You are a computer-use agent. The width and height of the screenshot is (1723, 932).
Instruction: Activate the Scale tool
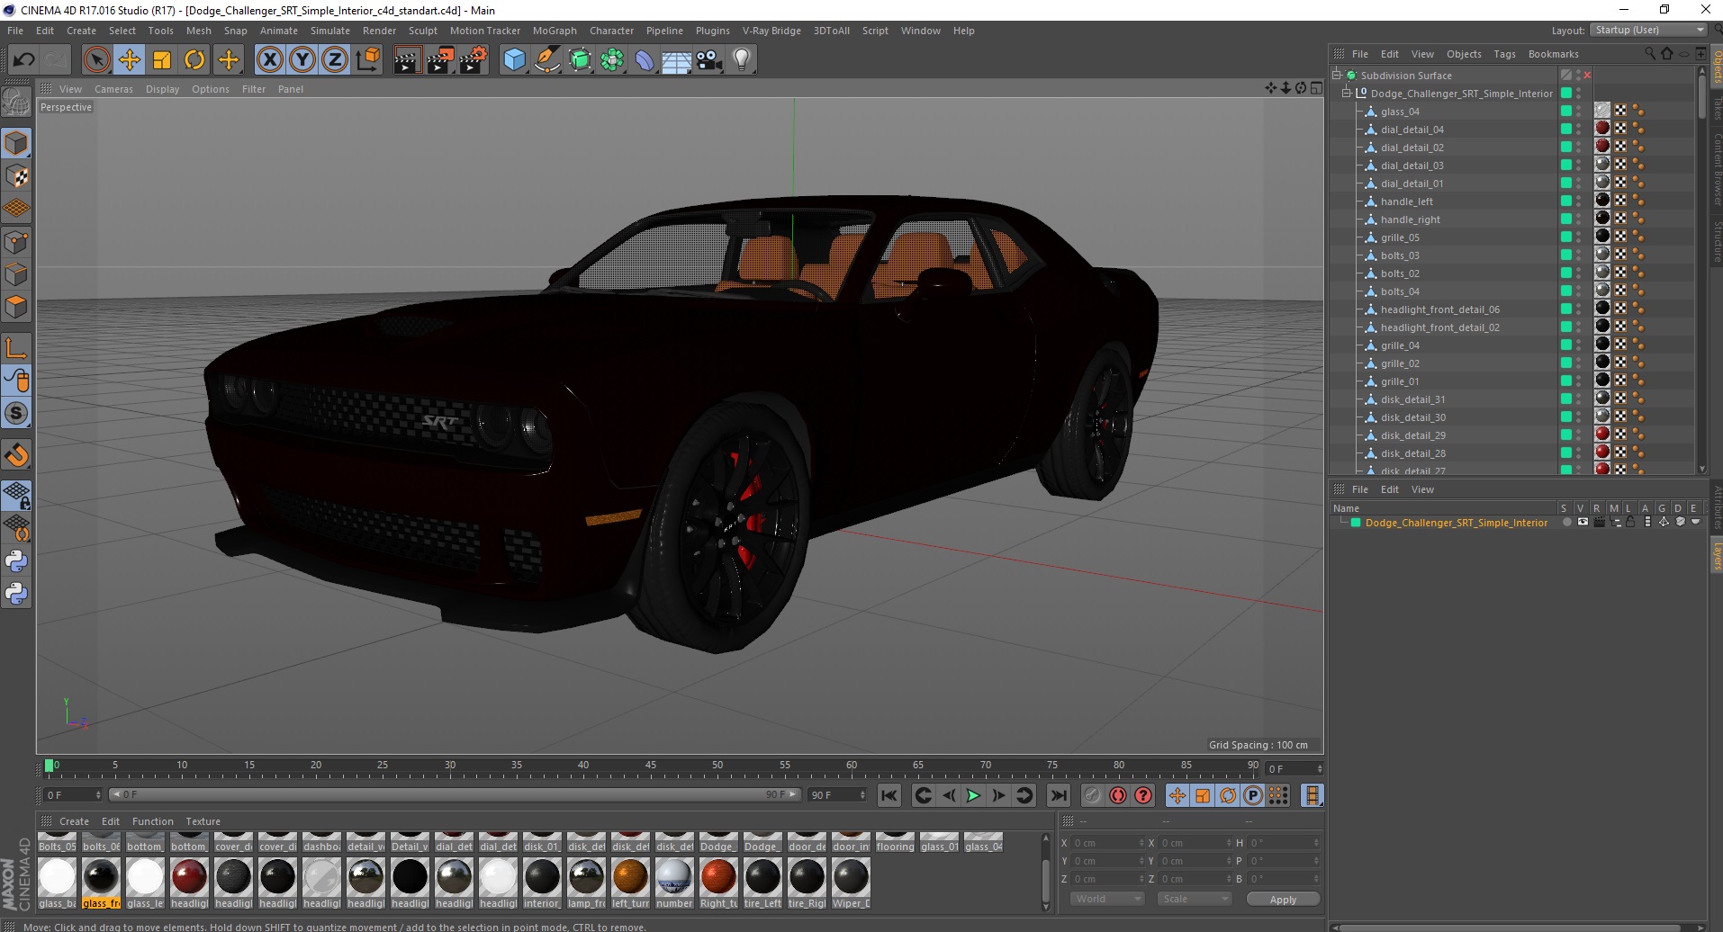click(x=162, y=60)
